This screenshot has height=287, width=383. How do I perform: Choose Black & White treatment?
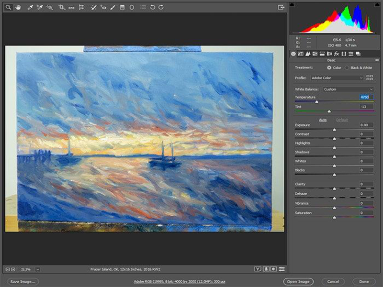click(347, 68)
